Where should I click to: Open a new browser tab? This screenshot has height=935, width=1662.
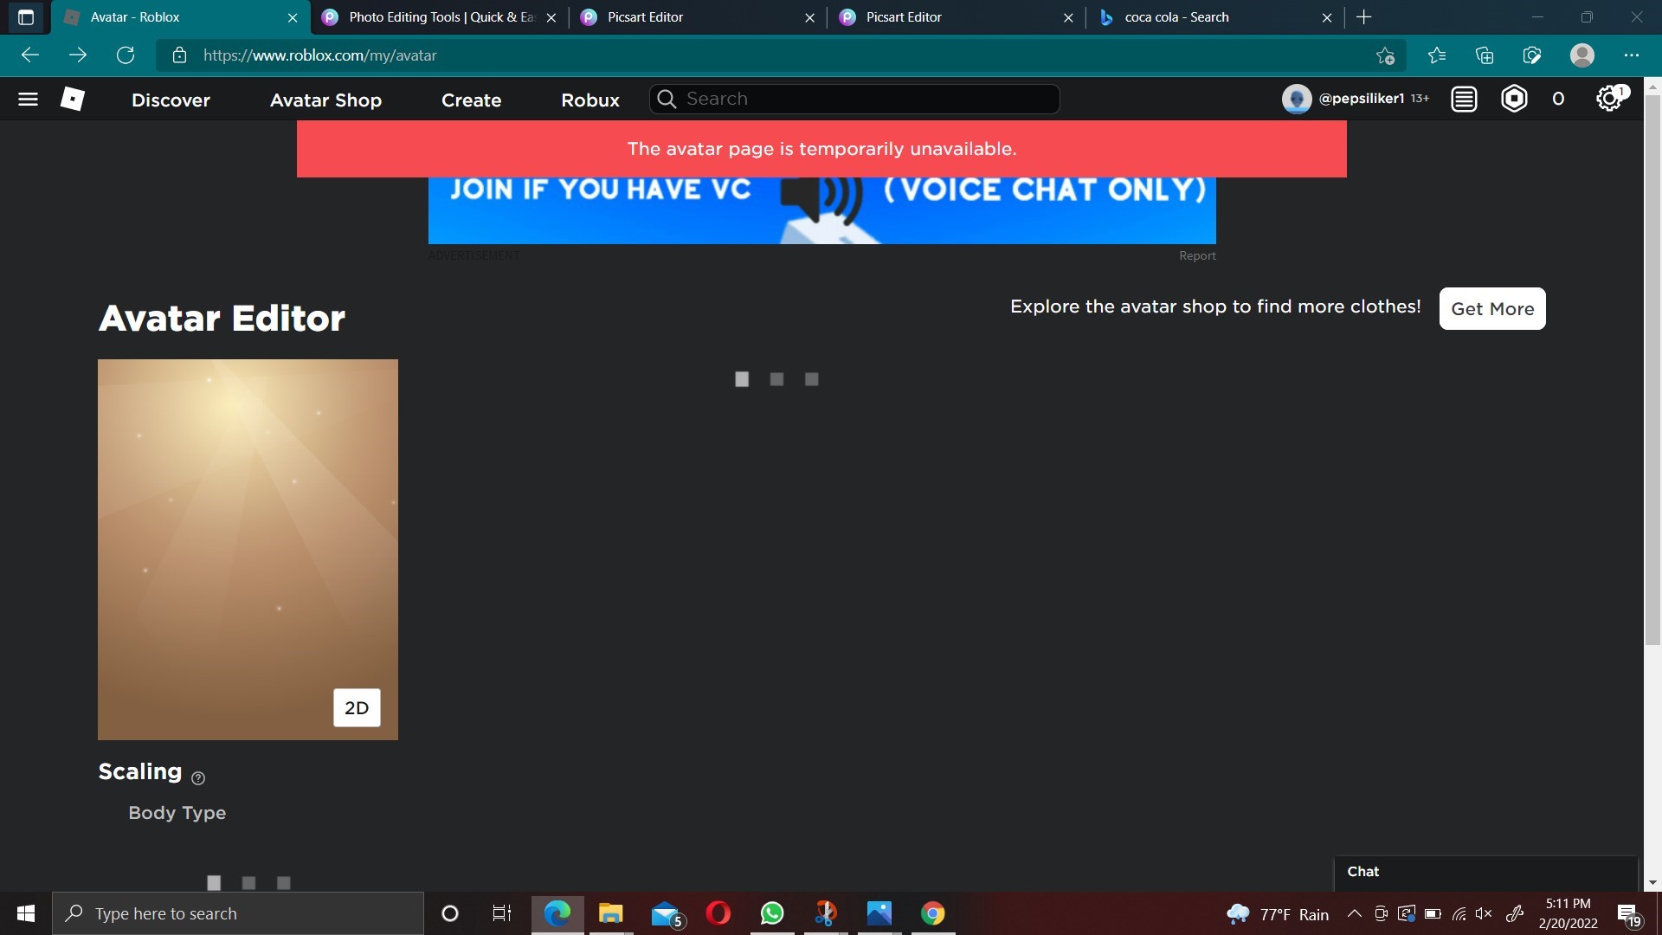1364,17
